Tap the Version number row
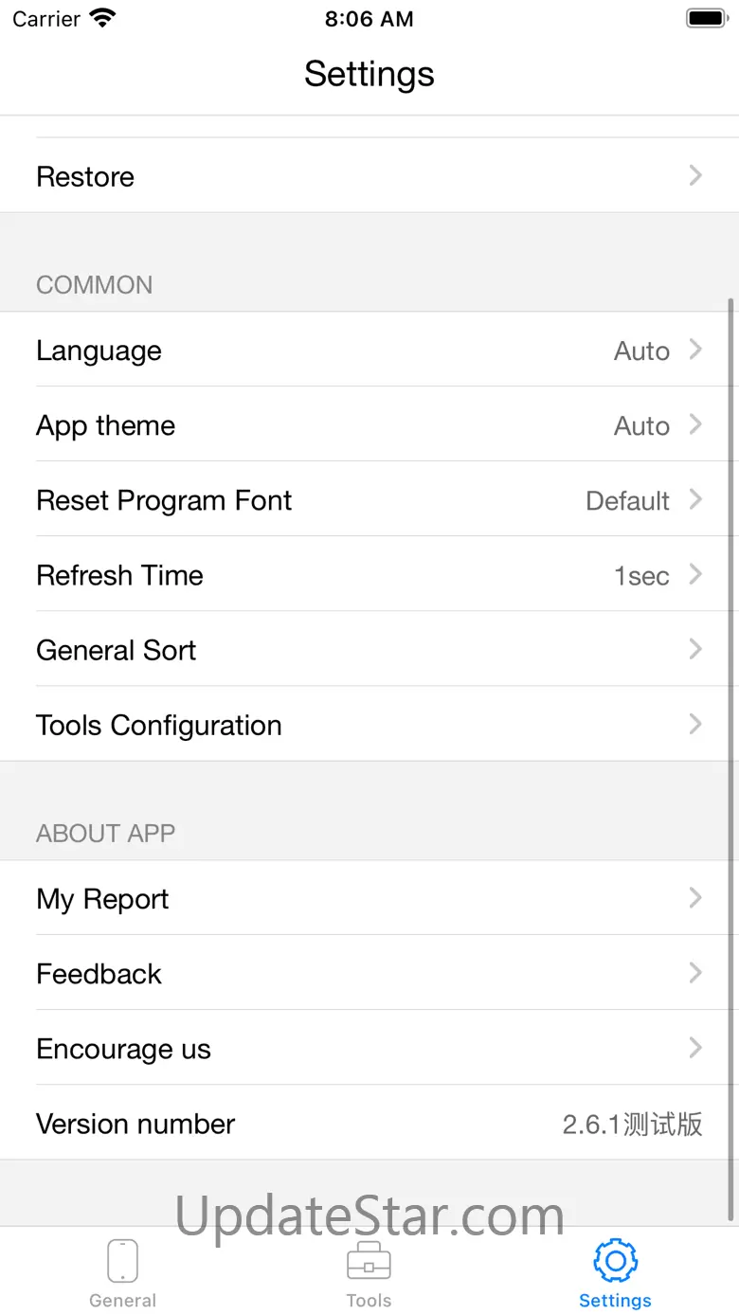 tap(369, 1123)
